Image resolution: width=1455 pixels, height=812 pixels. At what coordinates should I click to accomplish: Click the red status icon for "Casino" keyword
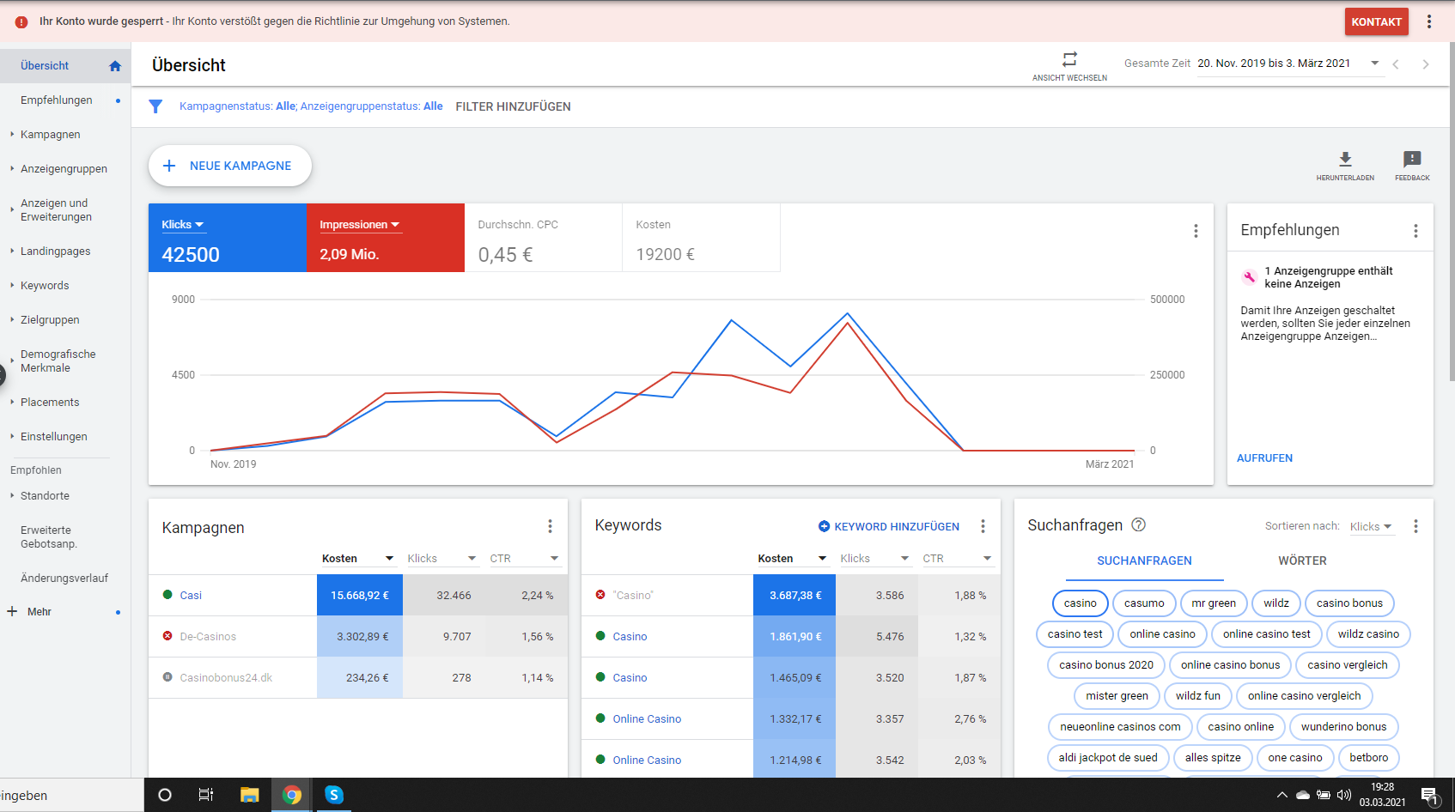tap(600, 594)
